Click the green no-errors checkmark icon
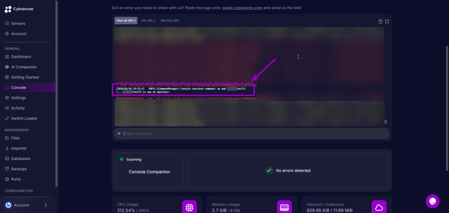The height and width of the screenshot is (213, 449). [269, 170]
